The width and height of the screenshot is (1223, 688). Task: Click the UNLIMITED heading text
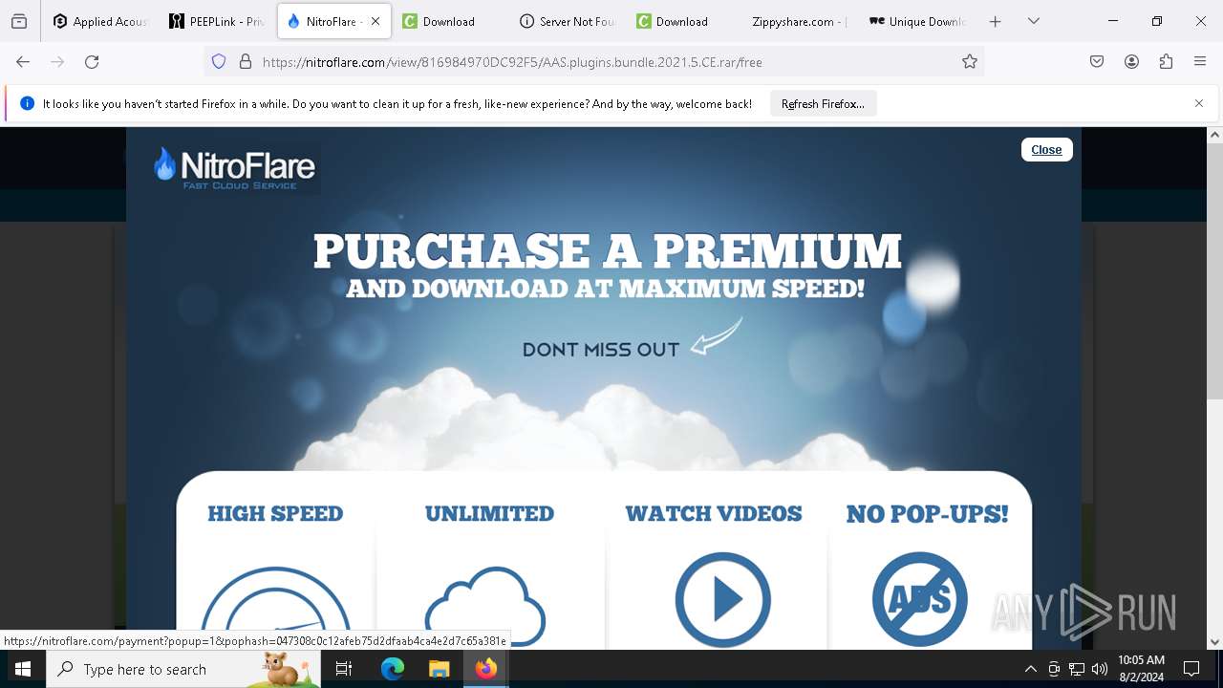(x=489, y=513)
